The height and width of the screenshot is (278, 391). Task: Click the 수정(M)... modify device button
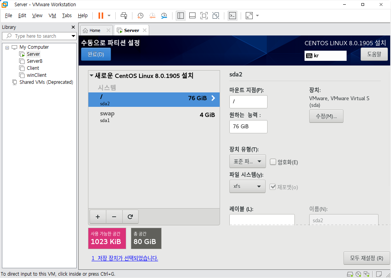[326, 116]
